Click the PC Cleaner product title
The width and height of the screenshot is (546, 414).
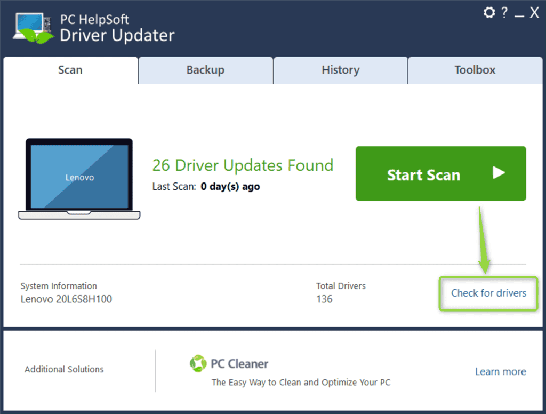pos(239,364)
